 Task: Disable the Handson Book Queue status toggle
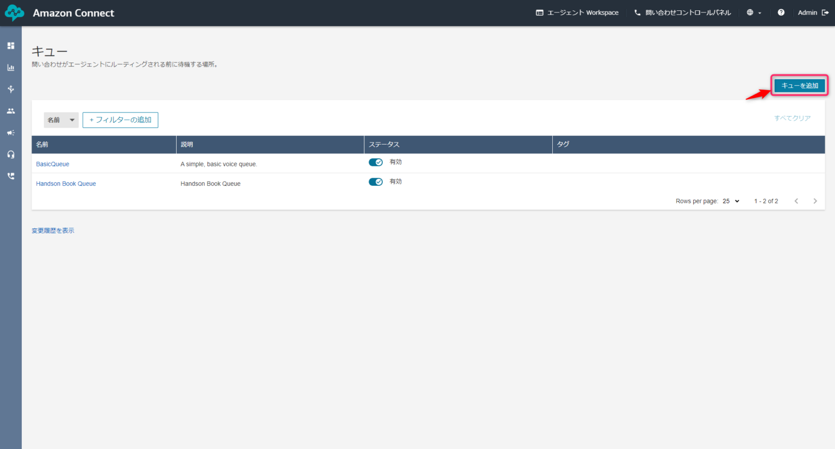[376, 182]
